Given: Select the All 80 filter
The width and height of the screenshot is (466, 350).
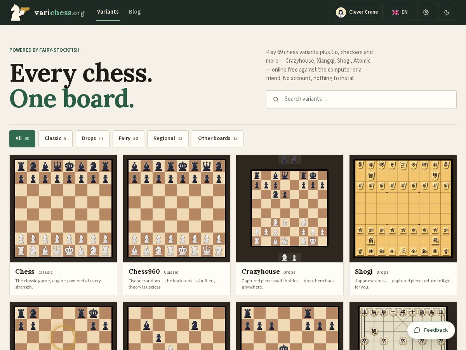Looking at the screenshot, I should pyautogui.click(x=22, y=139).
